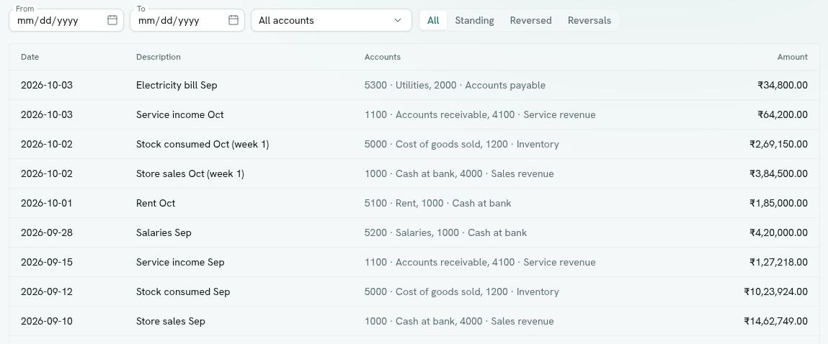This screenshot has height=344, width=828.
Task: Click the ₹64,200.00 amount
Action: [783, 114]
